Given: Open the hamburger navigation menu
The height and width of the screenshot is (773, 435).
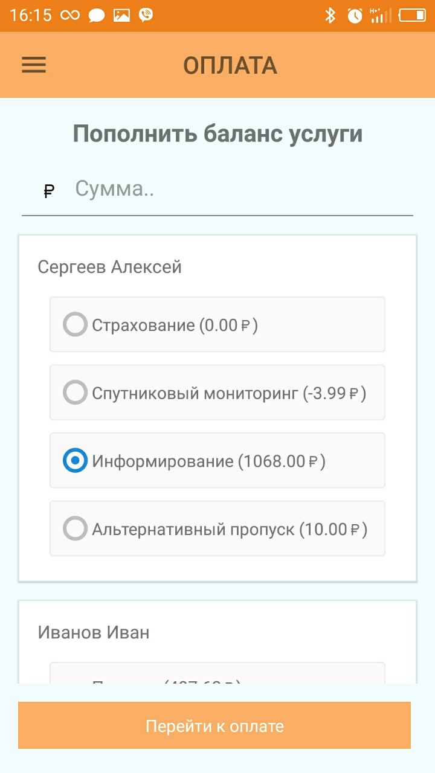Looking at the screenshot, I should [34, 65].
